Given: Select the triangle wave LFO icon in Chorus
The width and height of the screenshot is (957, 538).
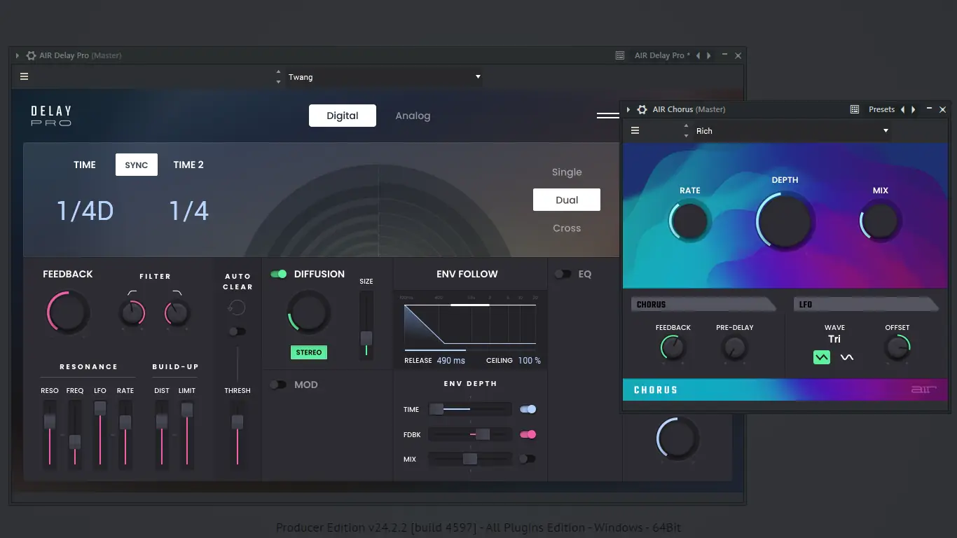Looking at the screenshot, I should tap(822, 357).
